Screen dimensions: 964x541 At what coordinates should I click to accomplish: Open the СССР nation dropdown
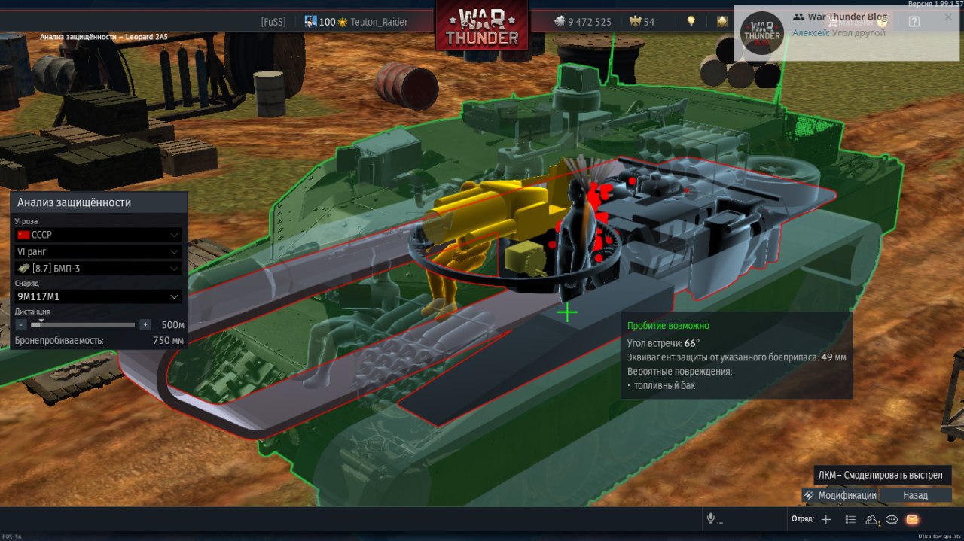click(x=98, y=235)
